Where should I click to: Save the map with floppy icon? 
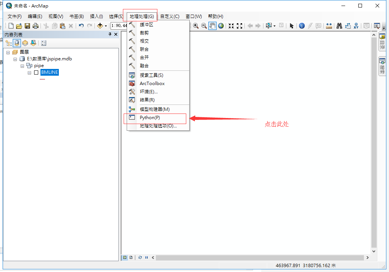coord(27,26)
